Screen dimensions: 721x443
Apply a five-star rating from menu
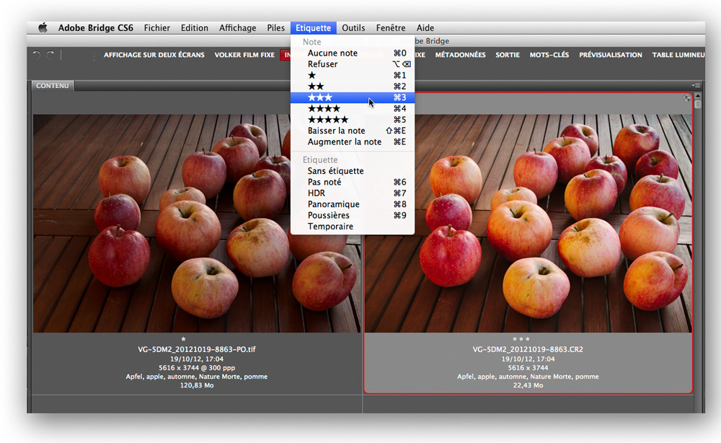(x=353, y=120)
